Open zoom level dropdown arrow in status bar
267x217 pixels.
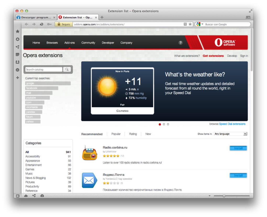[x=210, y=196]
